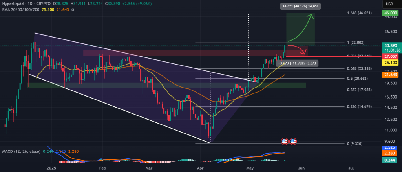Click the Fibonacci 0.5 (20.662) label
Image resolution: width=402 pixels, height=172 pixels.
point(357,79)
